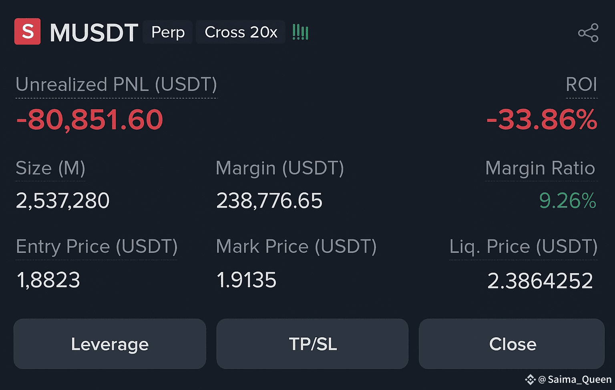
Task: Click the Liq. Price (USDT) label
Action: click(x=523, y=246)
